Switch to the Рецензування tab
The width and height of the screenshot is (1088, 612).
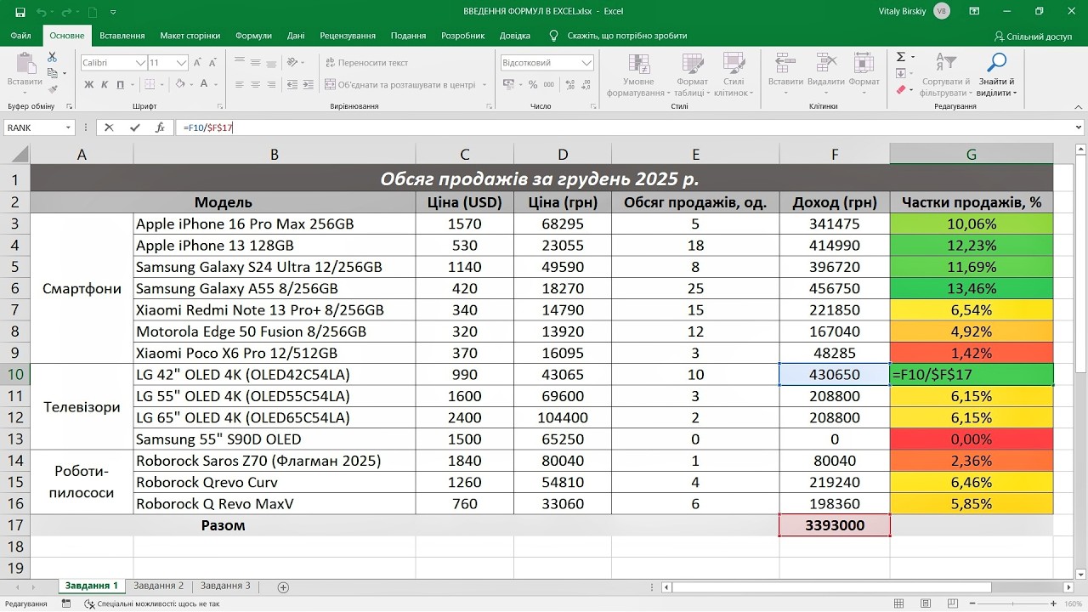(348, 36)
